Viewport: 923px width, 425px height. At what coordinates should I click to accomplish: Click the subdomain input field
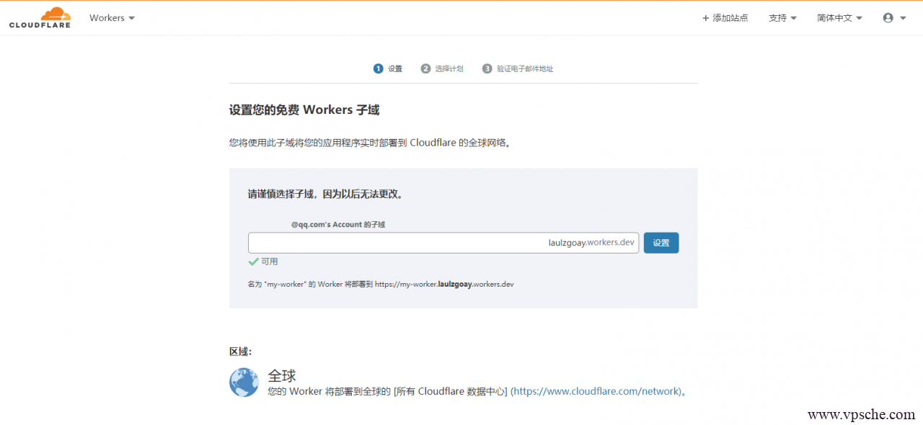pos(443,243)
